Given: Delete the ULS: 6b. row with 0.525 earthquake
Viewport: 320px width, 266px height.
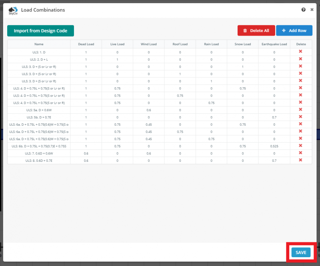Looking at the screenshot, I should [x=300, y=145].
